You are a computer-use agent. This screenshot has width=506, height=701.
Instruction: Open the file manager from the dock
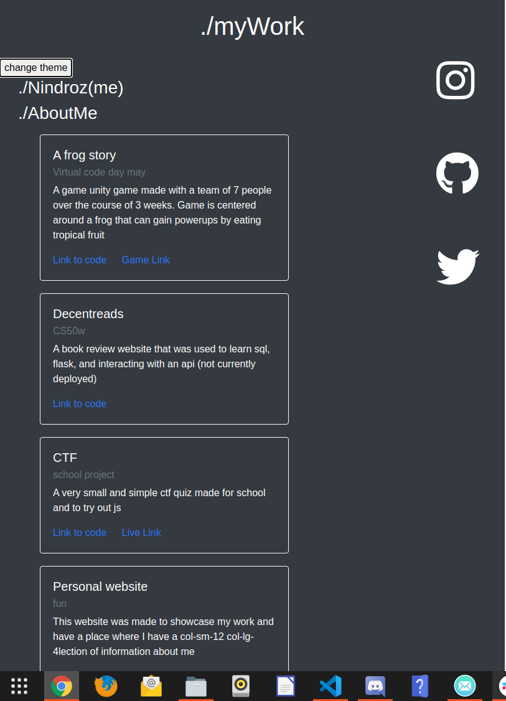pos(196,686)
